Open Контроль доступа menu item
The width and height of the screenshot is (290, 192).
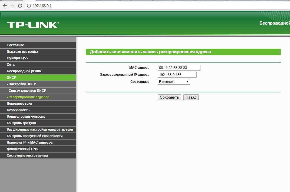(x=38, y=123)
